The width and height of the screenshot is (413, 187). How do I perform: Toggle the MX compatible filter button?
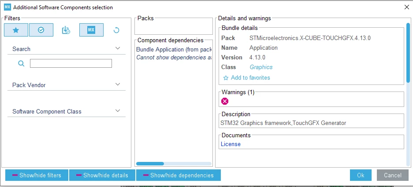91,30
